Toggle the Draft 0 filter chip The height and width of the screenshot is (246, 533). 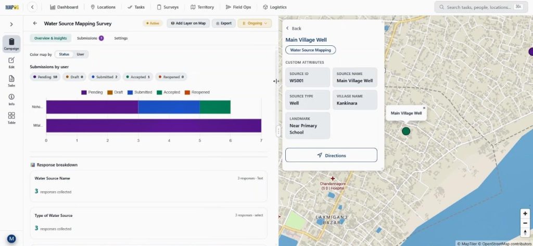[x=74, y=77]
